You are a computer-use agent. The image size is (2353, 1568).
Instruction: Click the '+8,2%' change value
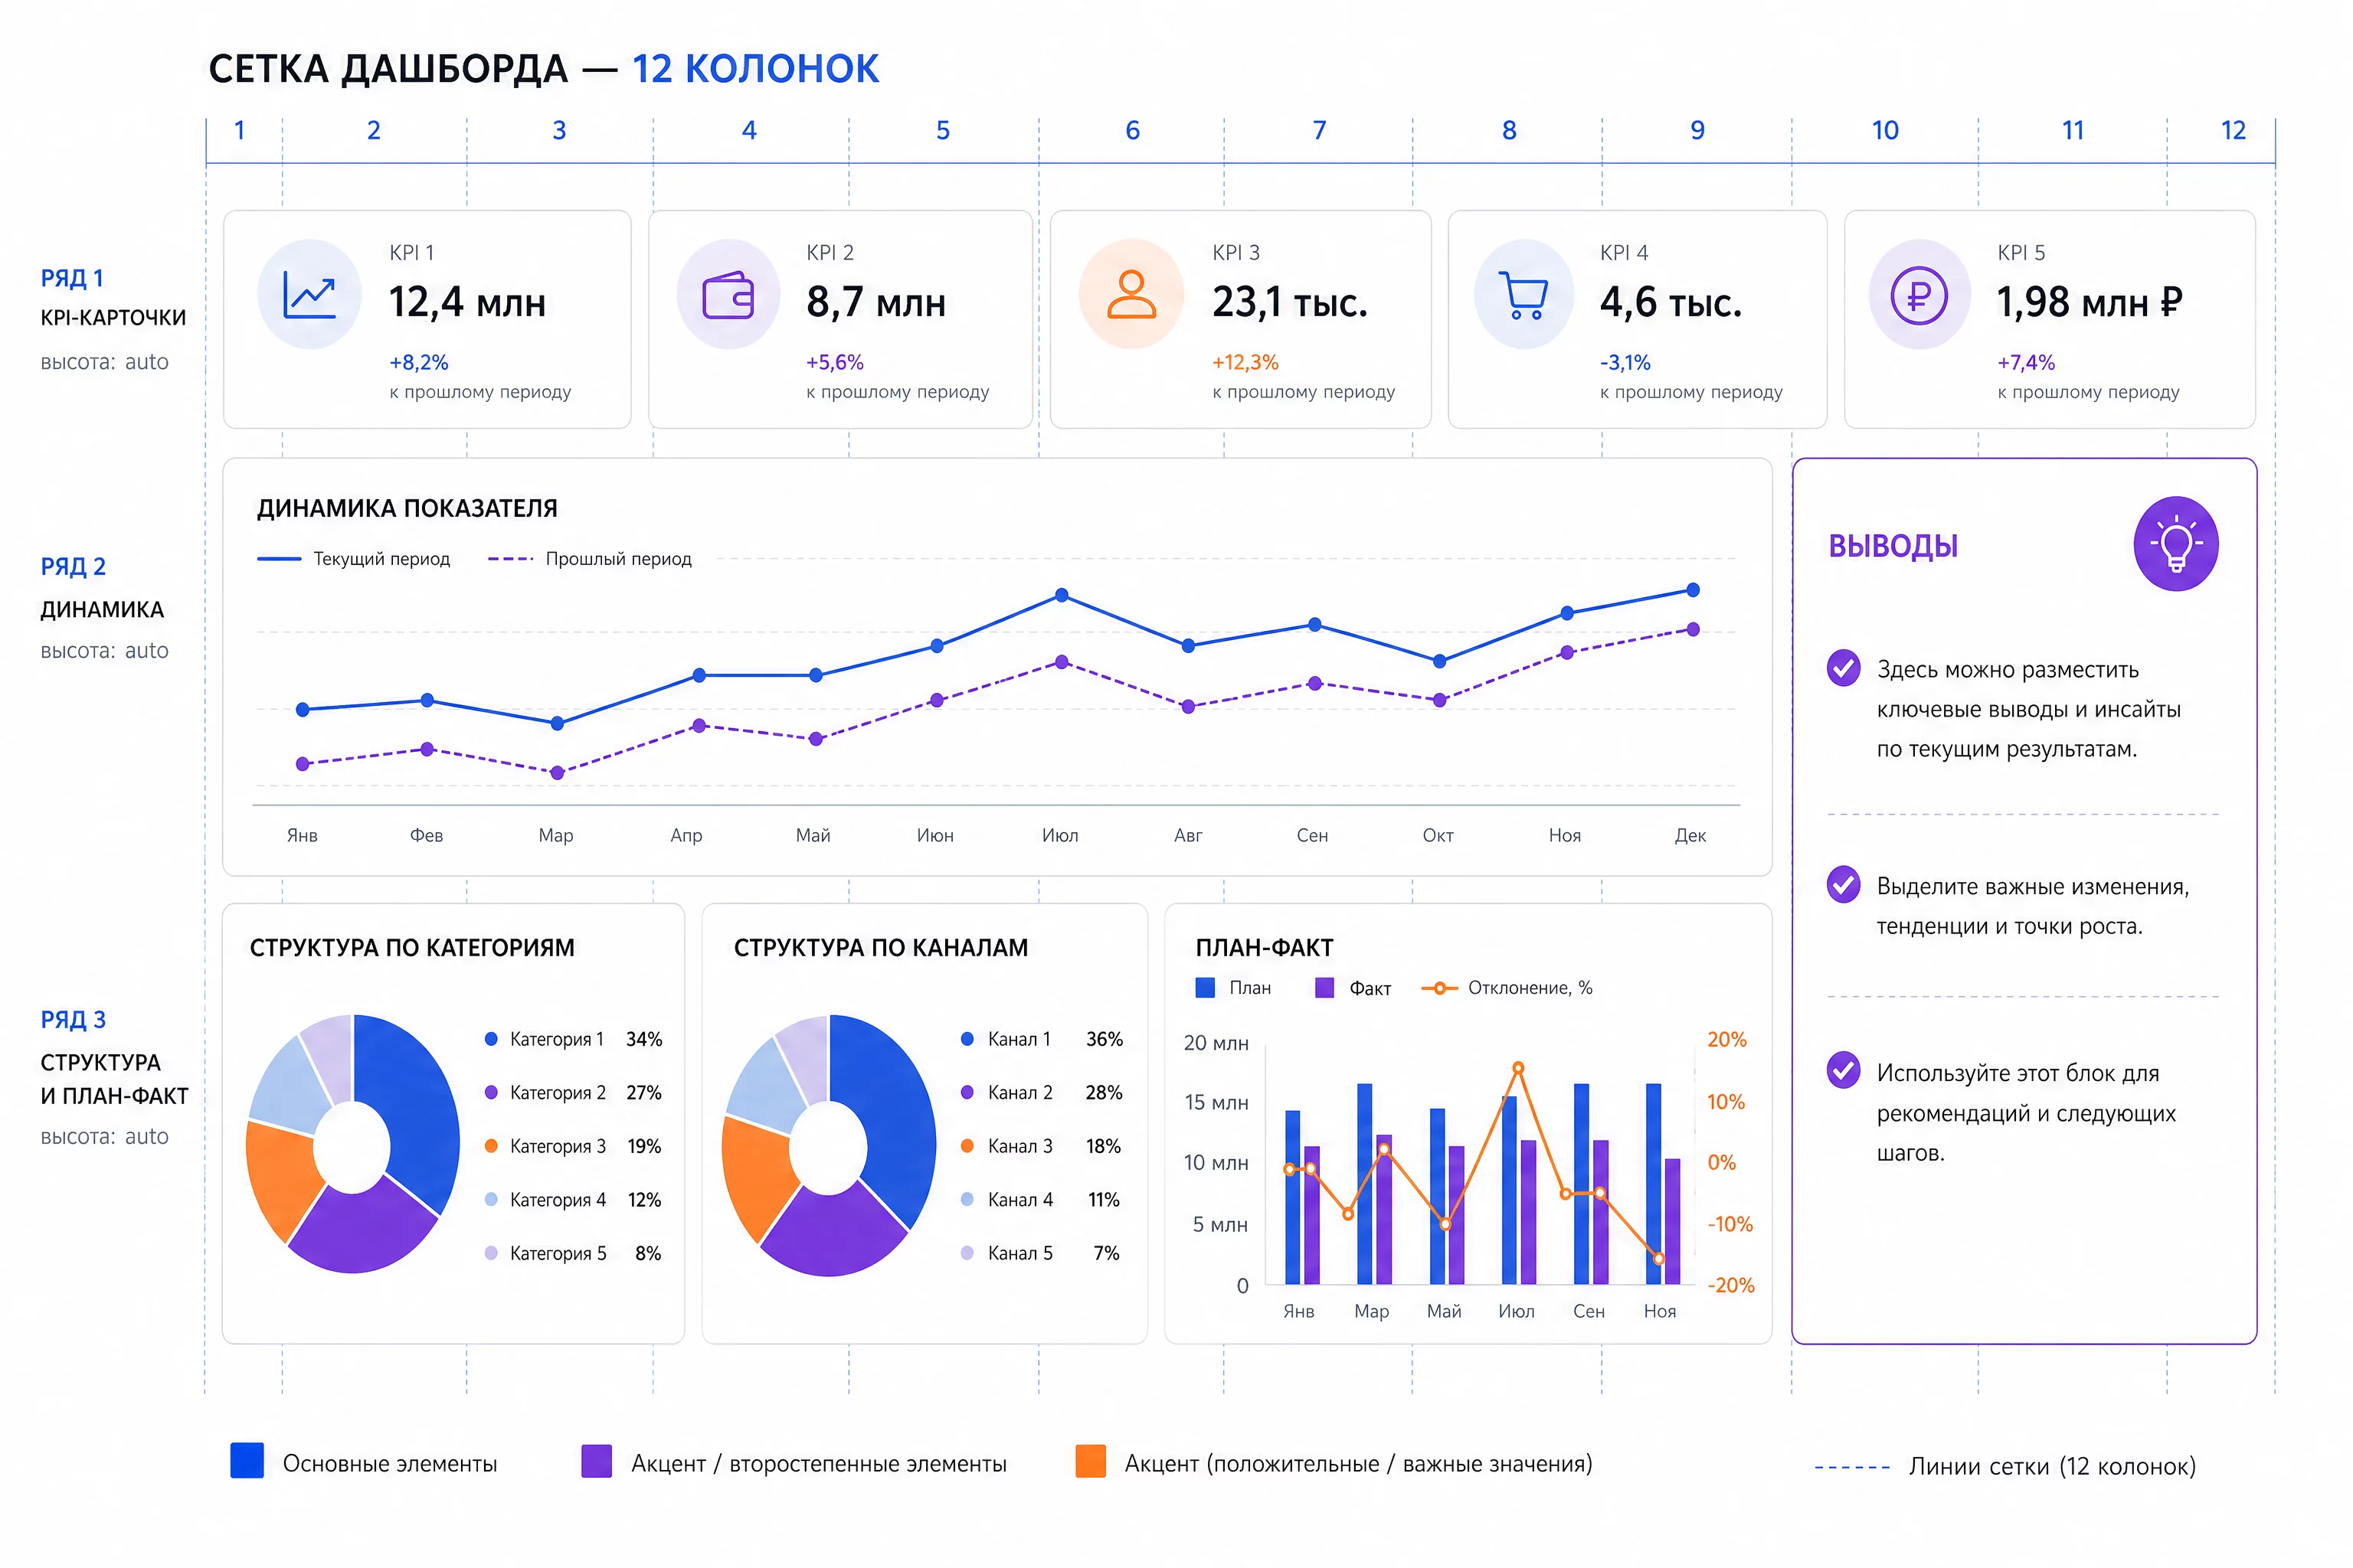point(419,362)
